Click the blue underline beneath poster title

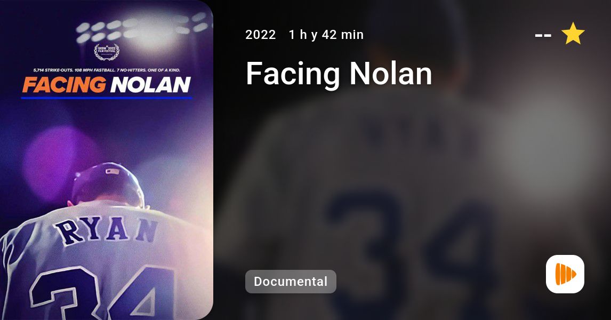tap(107, 98)
